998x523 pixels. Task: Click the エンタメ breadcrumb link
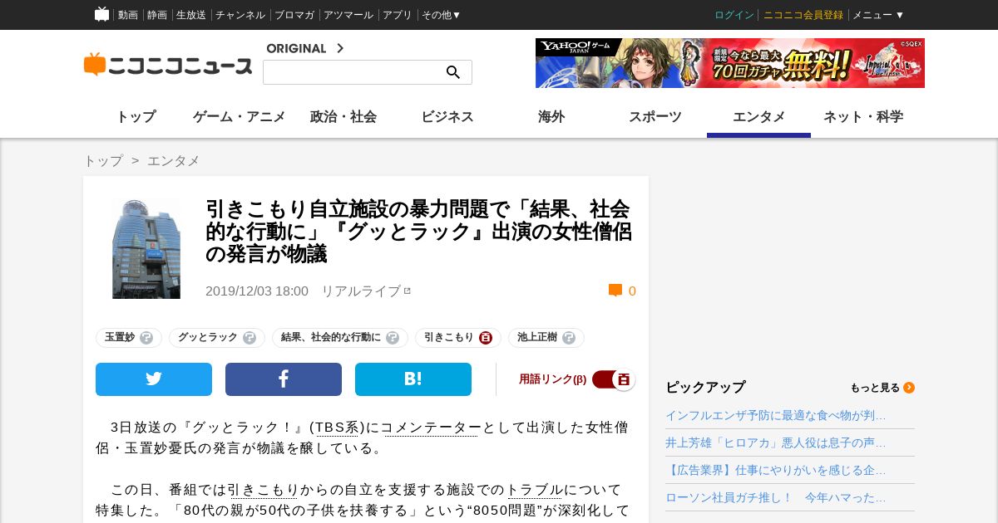click(174, 161)
